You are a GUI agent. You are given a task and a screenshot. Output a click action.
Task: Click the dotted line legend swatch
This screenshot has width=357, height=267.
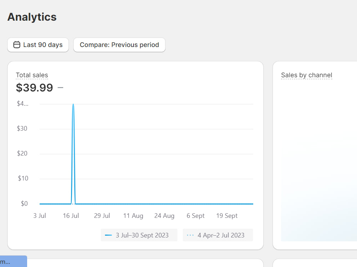(x=190, y=235)
